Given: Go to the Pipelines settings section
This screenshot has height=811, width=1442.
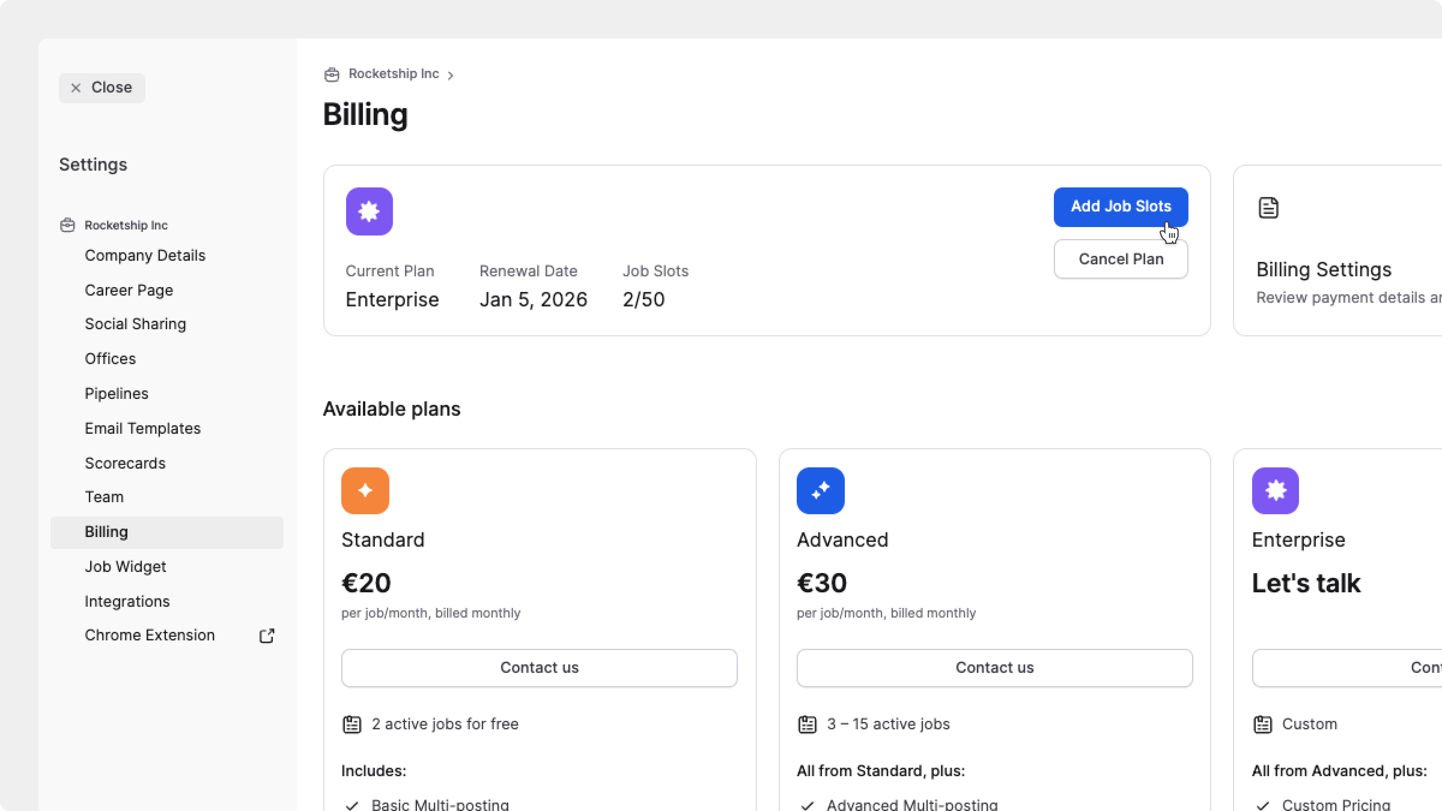Looking at the screenshot, I should pyautogui.click(x=117, y=393).
